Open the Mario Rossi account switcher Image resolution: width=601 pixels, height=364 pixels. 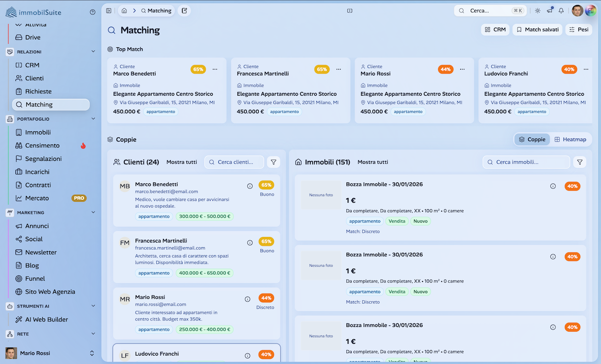[92, 353]
